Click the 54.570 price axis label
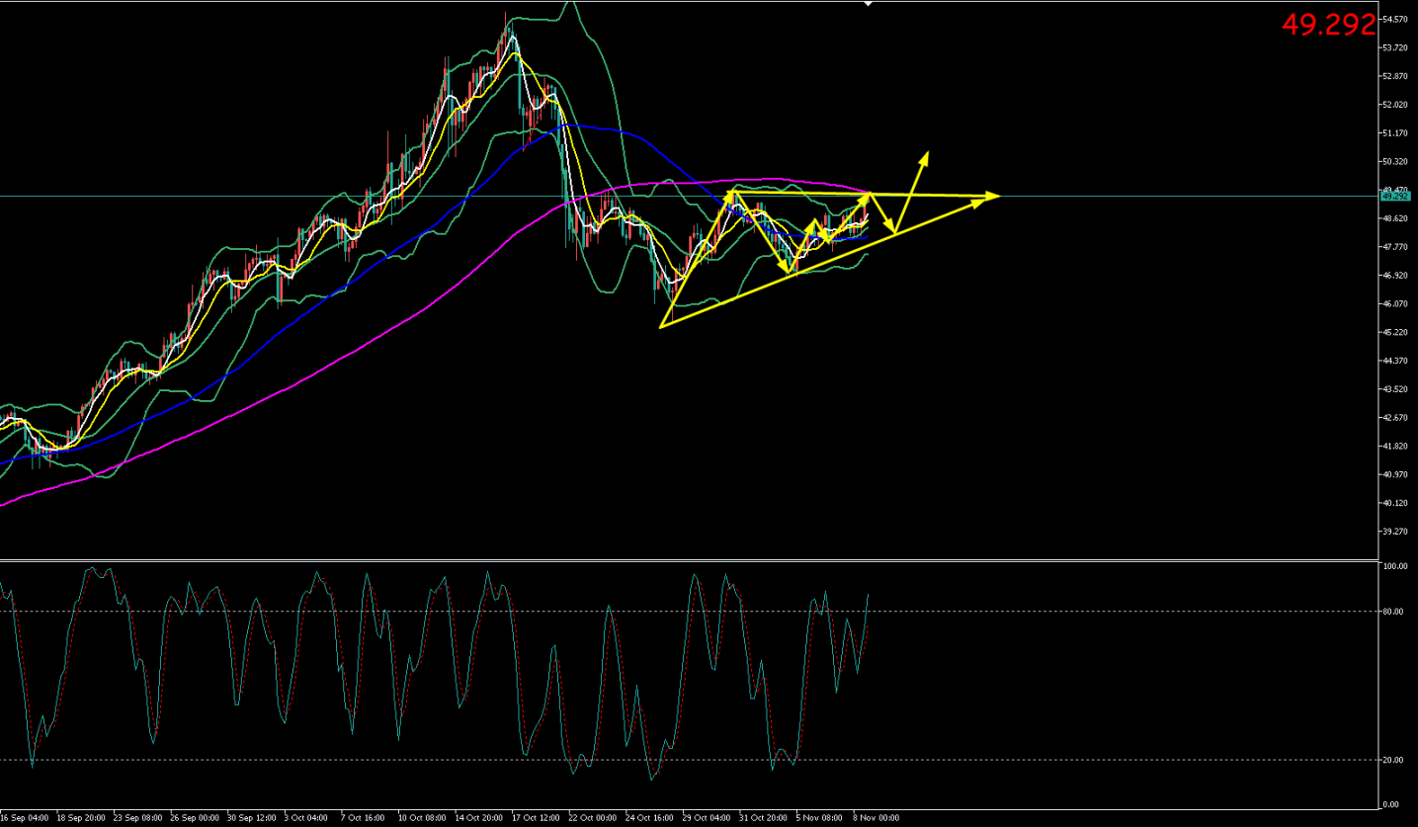The image size is (1418, 827). tap(1394, 20)
